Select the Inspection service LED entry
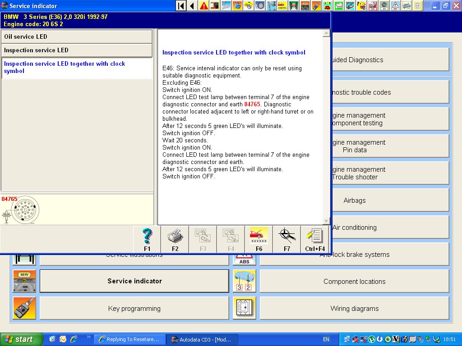This screenshot has width=462, height=346. tap(77, 50)
